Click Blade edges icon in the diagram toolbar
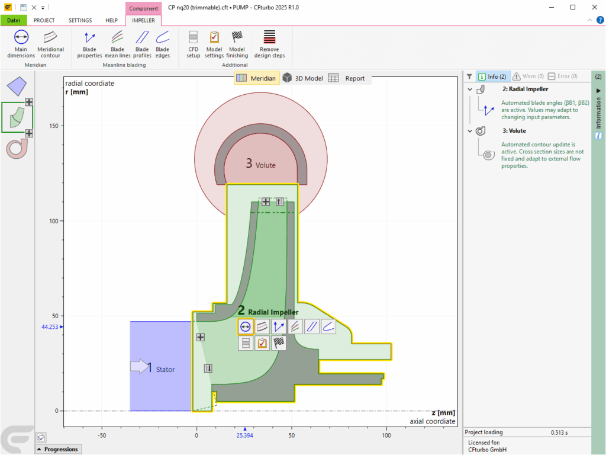606x455 pixels. click(x=328, y=327)
